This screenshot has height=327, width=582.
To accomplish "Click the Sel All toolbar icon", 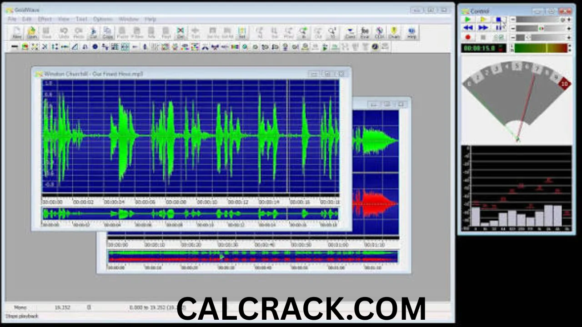I will pos(227,33).
